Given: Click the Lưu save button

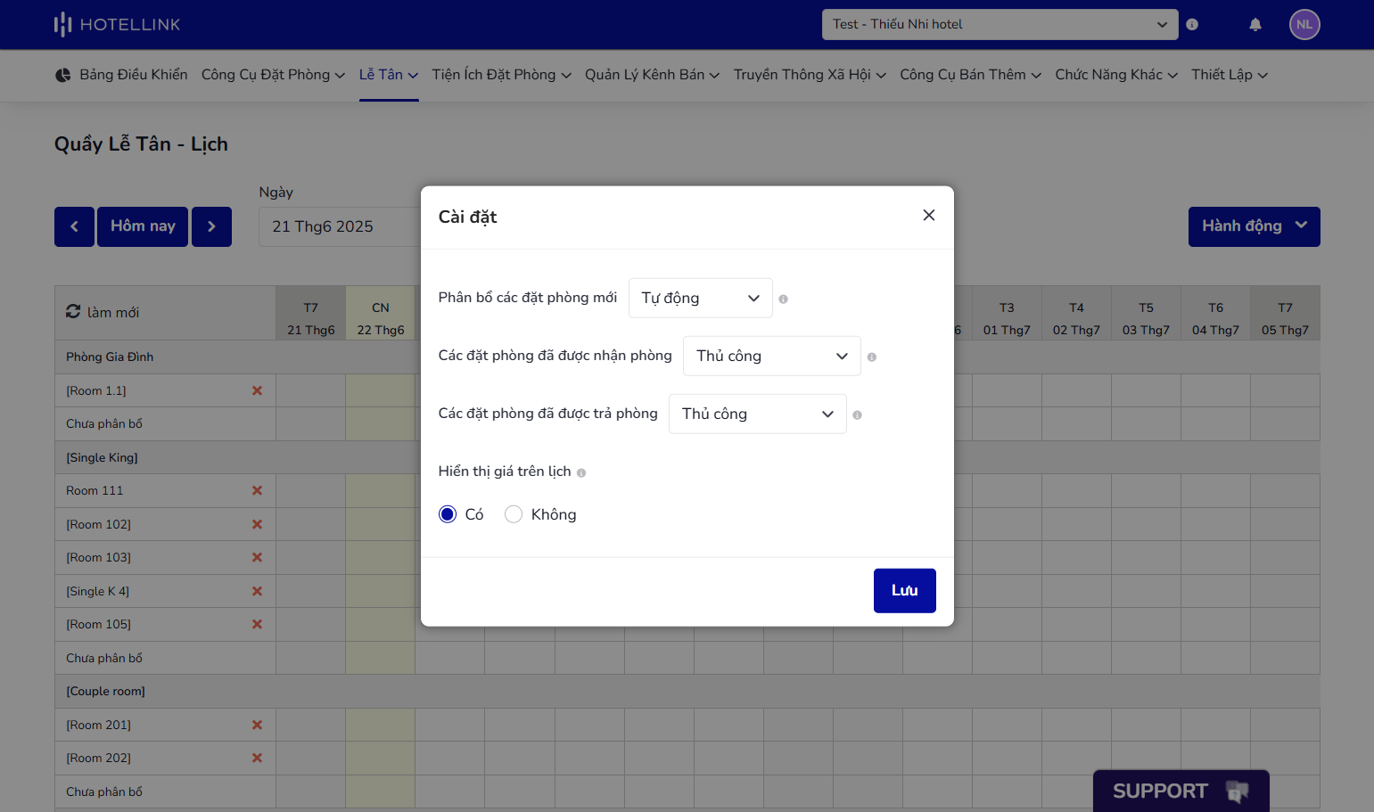Looking at the screenshot, I should pyautogui.click(x=904, y=590).
